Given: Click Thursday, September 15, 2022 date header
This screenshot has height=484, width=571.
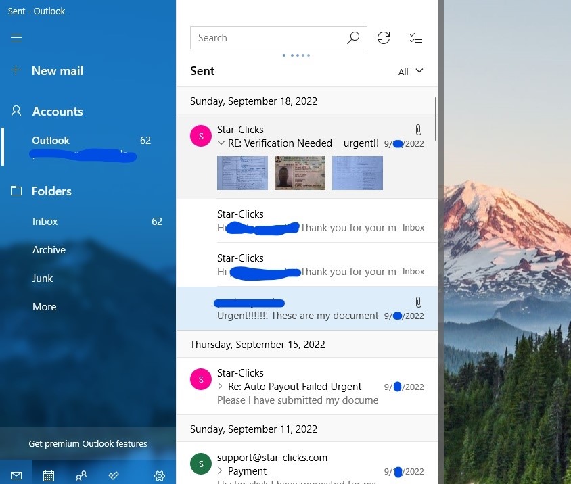Looking at the screenshot, I should (258, 344).
